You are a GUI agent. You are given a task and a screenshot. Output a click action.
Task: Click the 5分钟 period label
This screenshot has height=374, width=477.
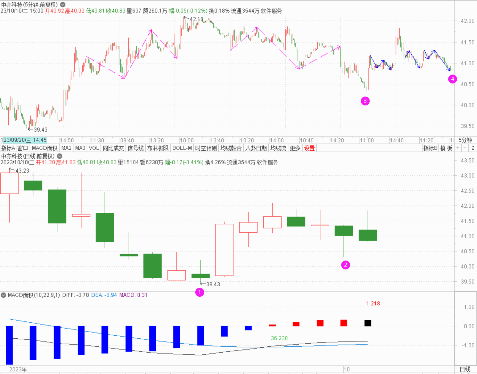[x=465, y=140]
